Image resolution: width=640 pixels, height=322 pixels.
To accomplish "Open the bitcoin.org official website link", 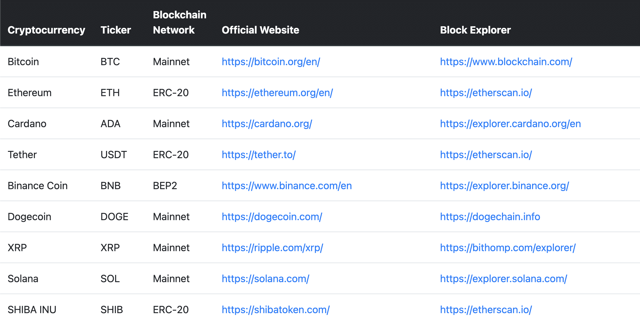I will [271, 62].
